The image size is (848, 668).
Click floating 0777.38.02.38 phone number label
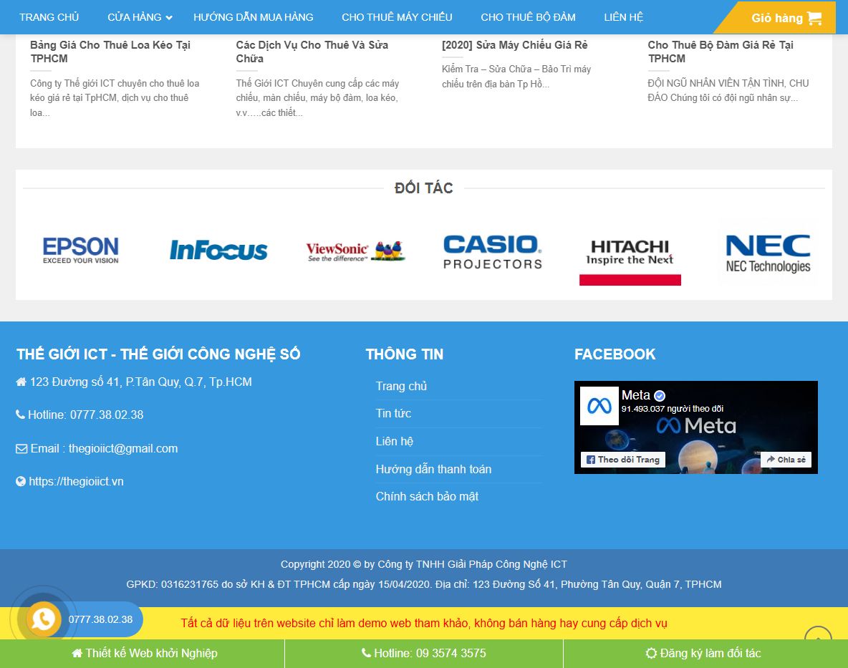[x=100, y=619]
